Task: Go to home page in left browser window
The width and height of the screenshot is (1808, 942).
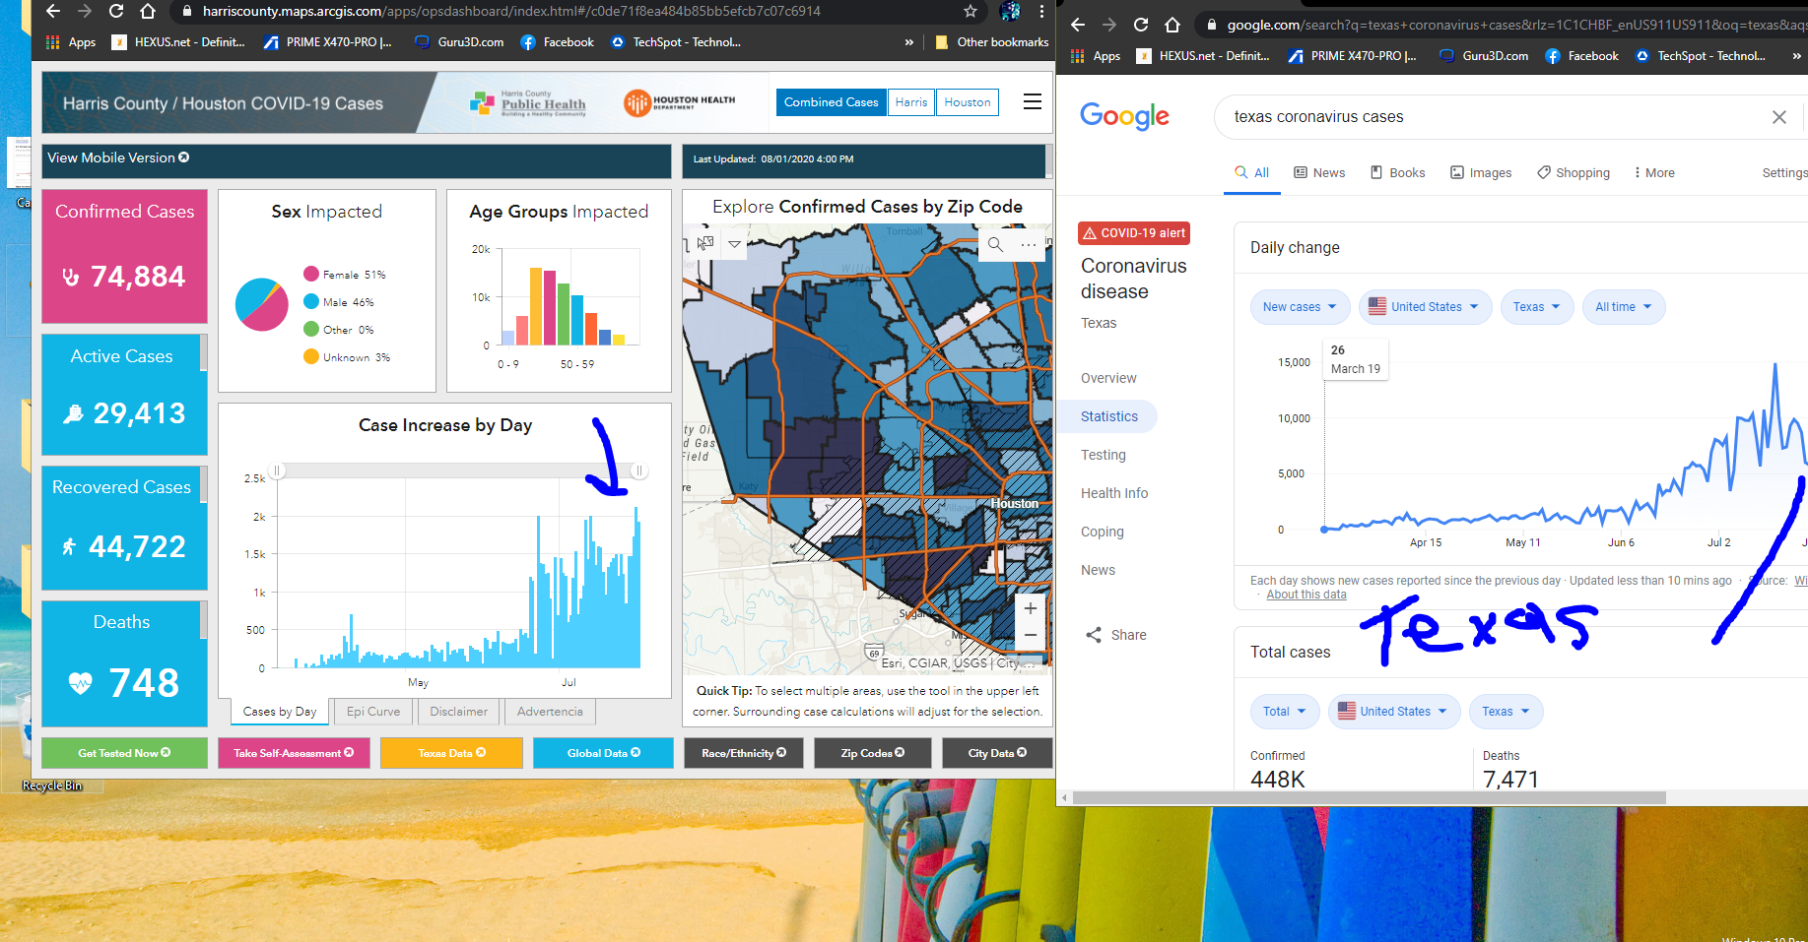Action: coord(148,11)
